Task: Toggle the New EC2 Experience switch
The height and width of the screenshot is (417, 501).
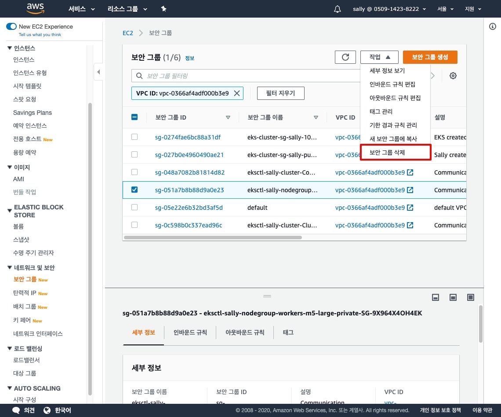Action: point(11,27)
